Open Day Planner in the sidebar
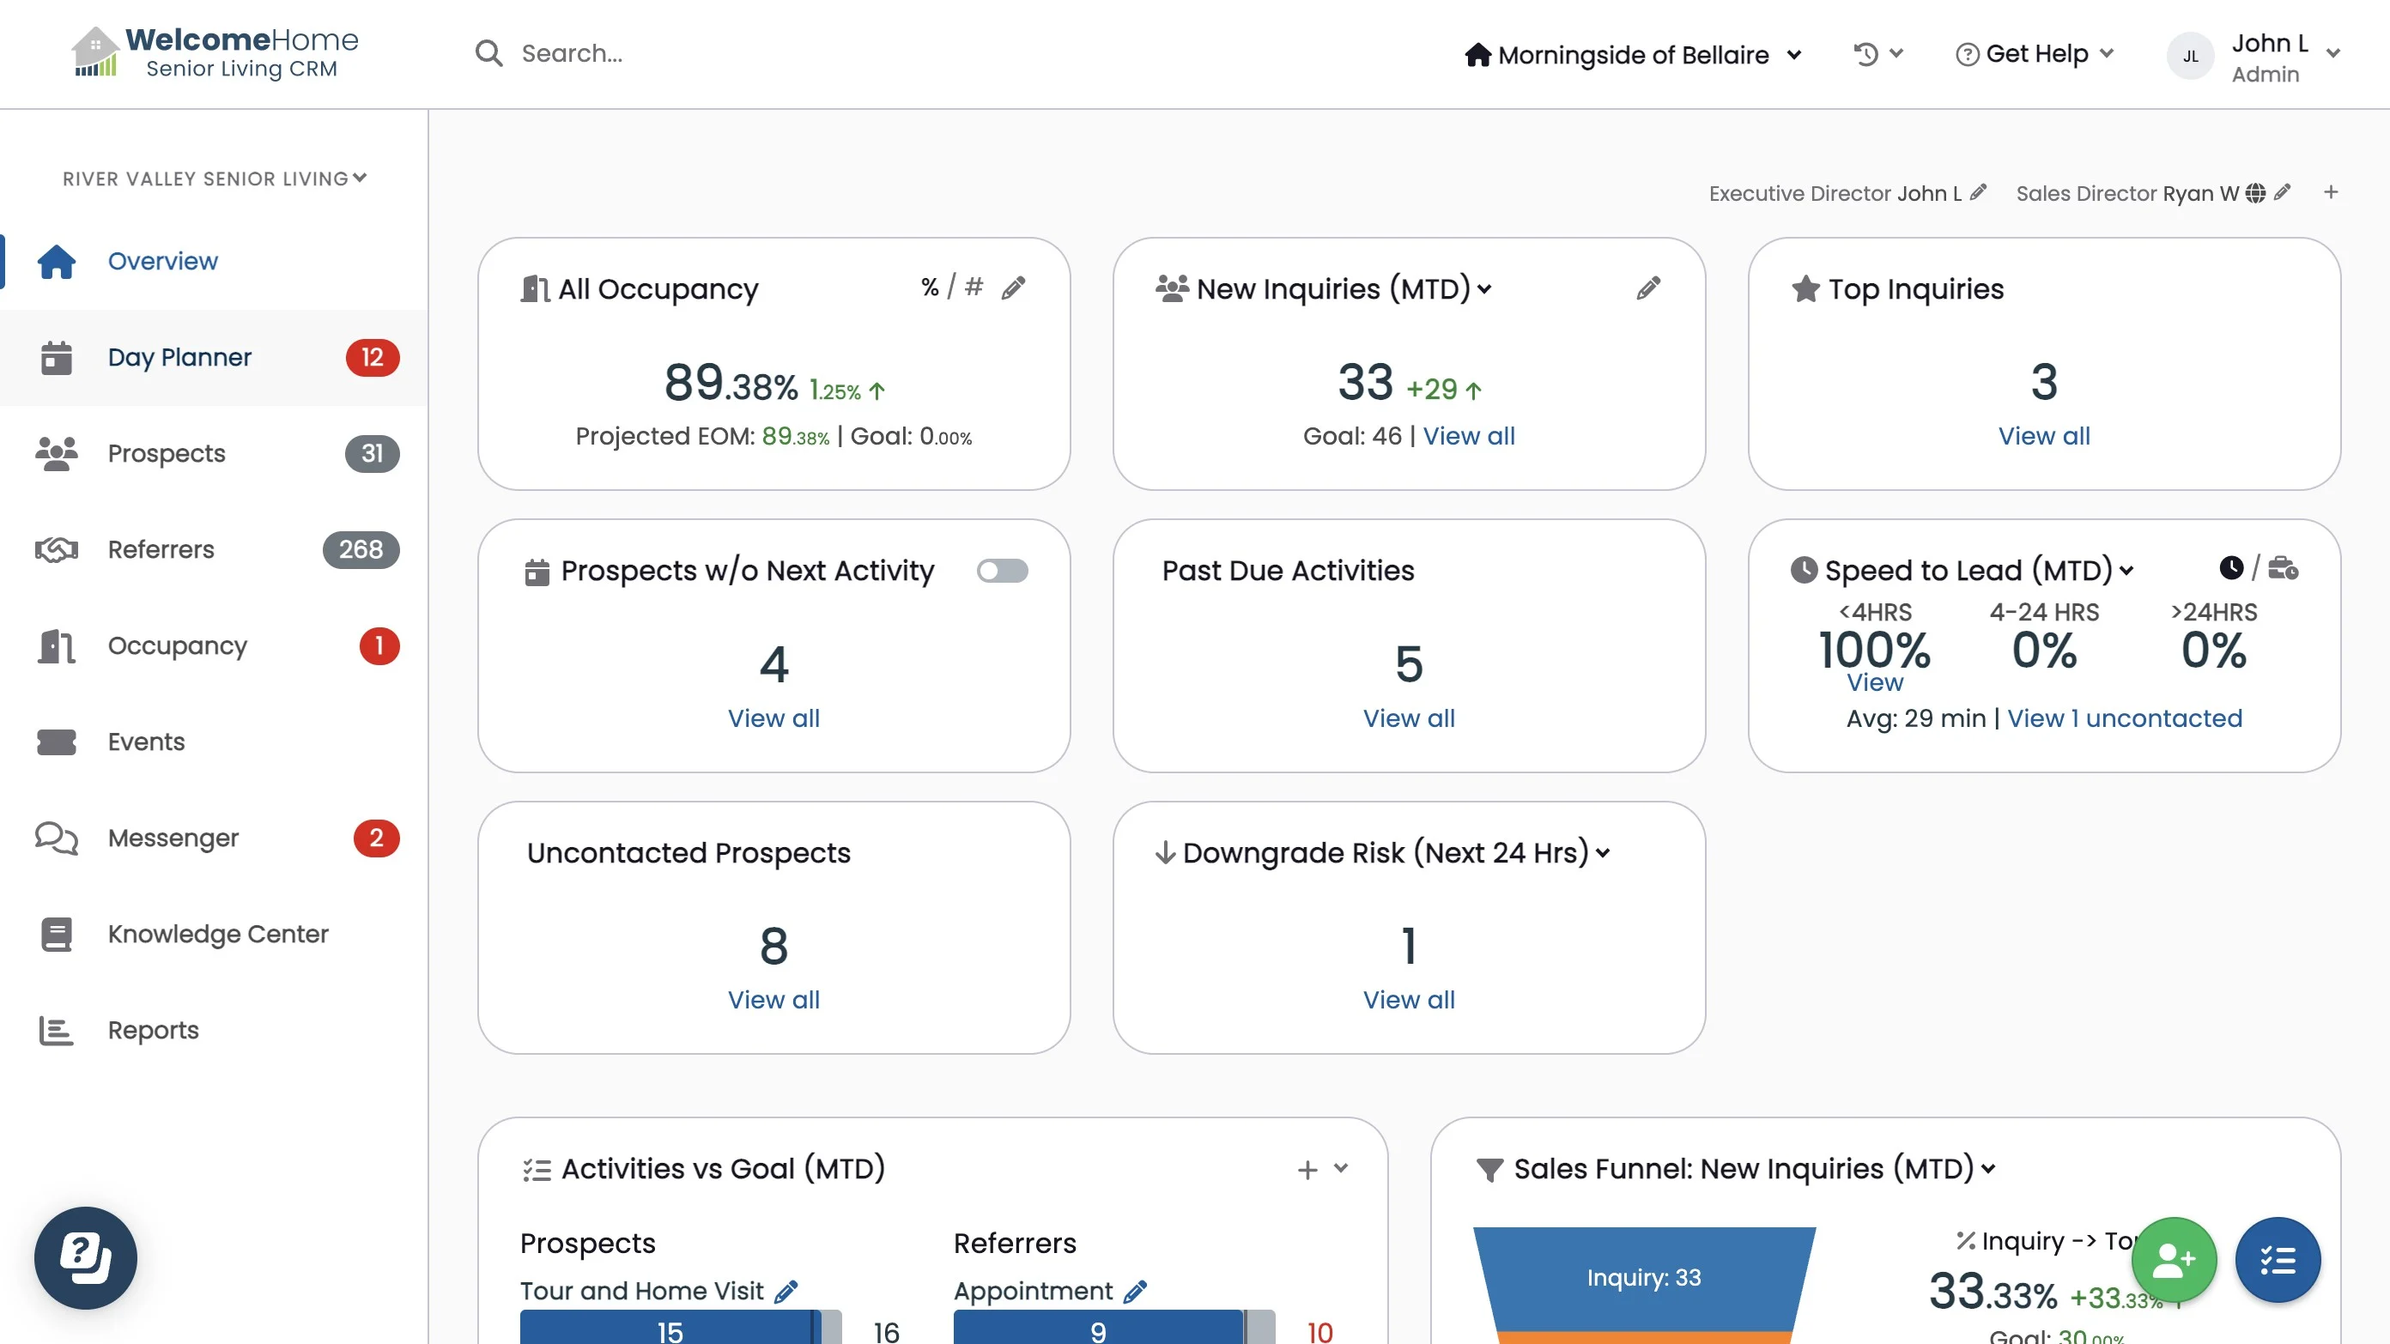This screenshot has height=1344, width=2390. click(x=179, y=357)
